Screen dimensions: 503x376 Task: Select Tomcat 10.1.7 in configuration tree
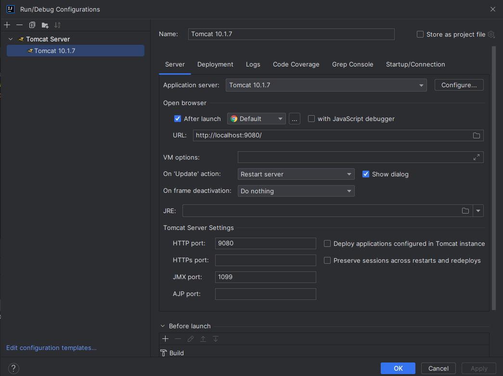click(76, 51)
